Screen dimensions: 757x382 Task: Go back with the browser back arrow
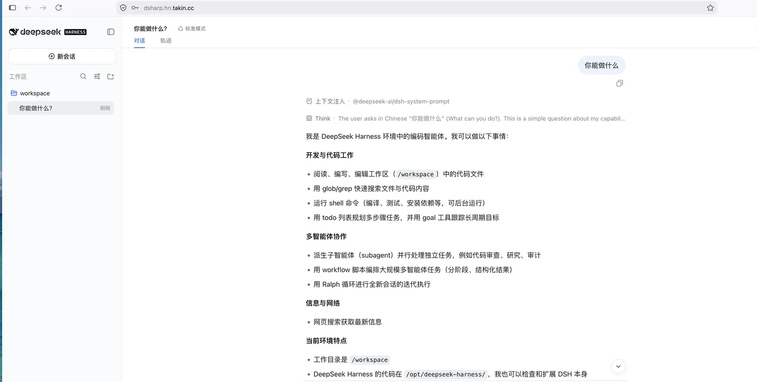click(x=28, y=8)
